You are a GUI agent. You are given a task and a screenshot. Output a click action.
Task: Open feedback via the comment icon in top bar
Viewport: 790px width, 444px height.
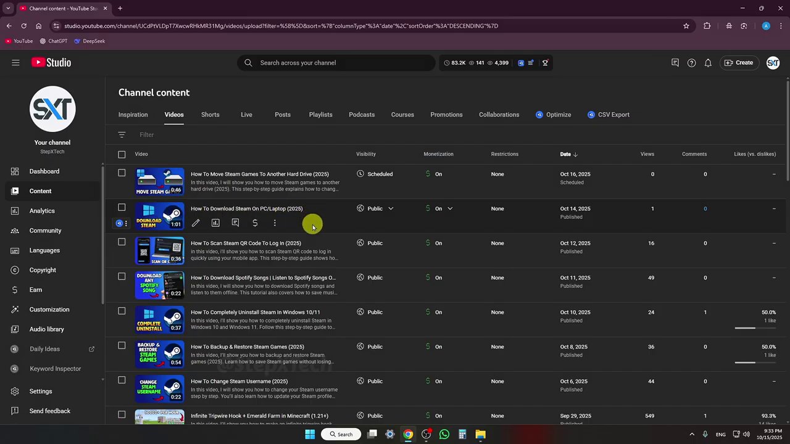tap(675, 62)
